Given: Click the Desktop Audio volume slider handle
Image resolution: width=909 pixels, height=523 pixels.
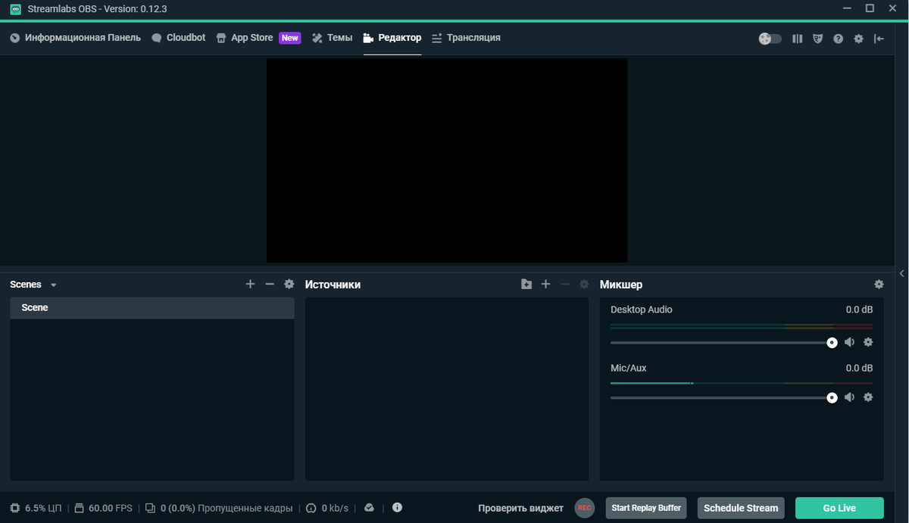Looking at the screenshot, I should 832,343.
